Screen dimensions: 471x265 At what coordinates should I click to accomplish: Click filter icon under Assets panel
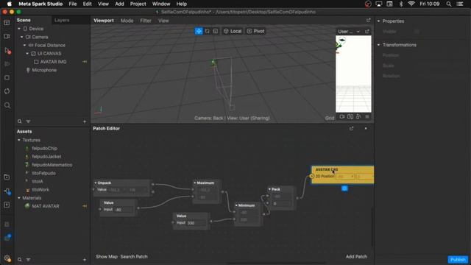(28, 259)
